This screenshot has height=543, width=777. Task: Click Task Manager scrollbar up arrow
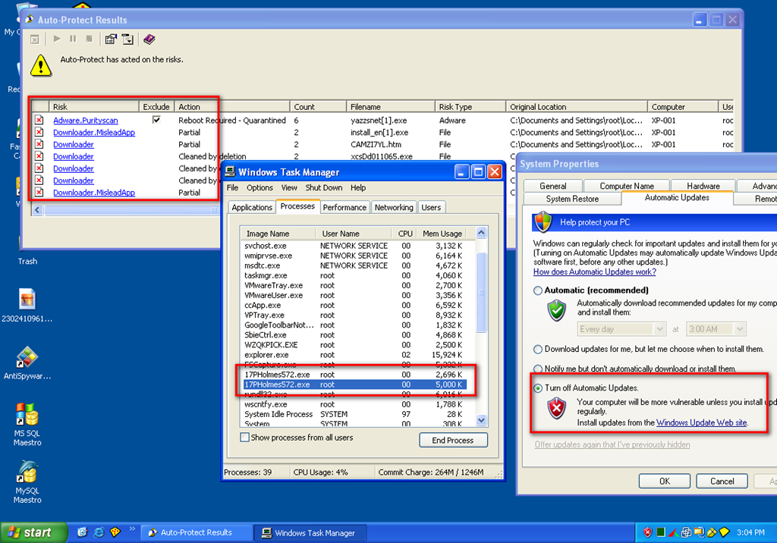pyautogui.click(x=481, y=232)
